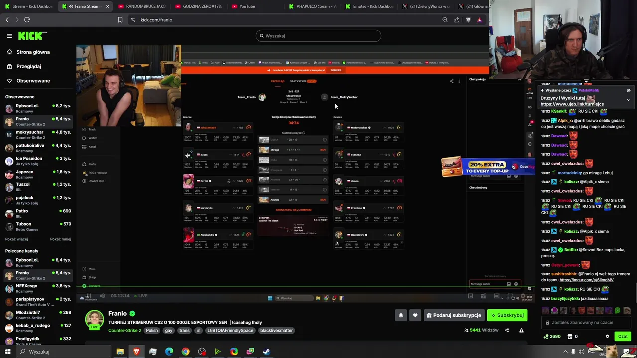Viewport: 637px width, 358px height.
Task: Switch to Stream - Kick Dashboard tab
Action: point(29,6)
